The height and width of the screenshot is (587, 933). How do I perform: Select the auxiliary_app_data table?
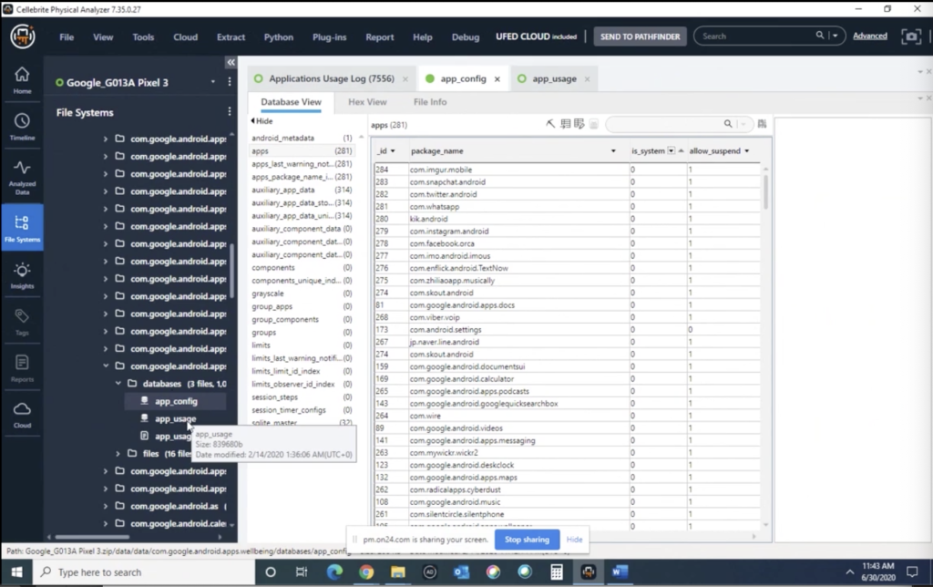pos(301,190)
